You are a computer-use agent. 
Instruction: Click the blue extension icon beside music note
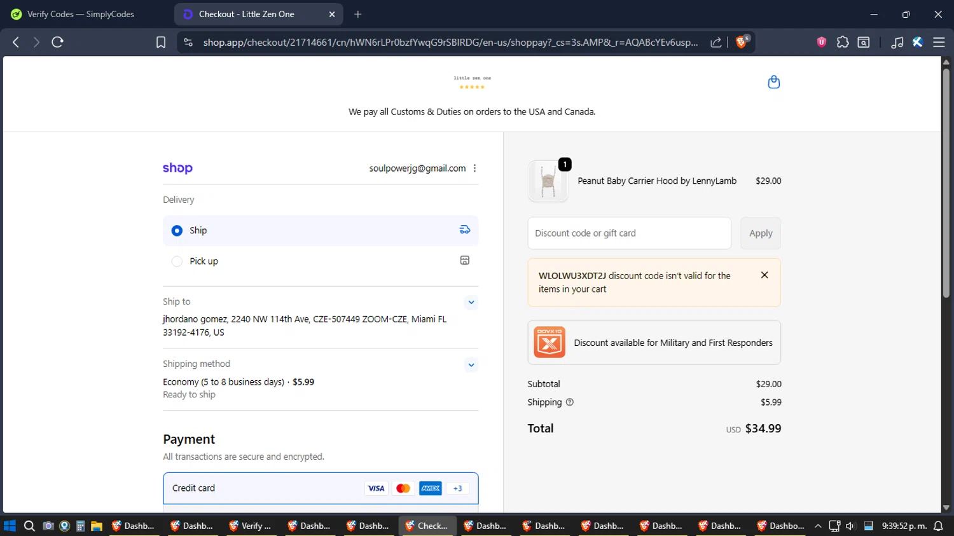coord(918,42)
